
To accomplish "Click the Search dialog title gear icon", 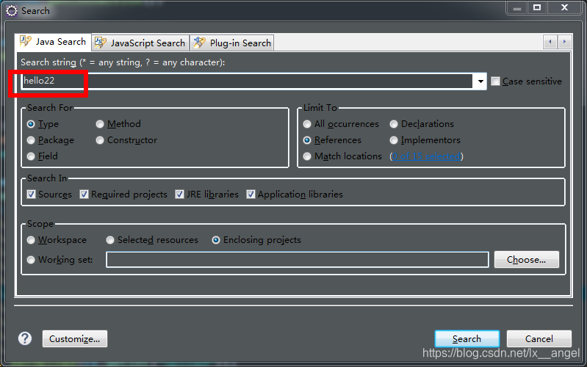I will pos(12,11).
